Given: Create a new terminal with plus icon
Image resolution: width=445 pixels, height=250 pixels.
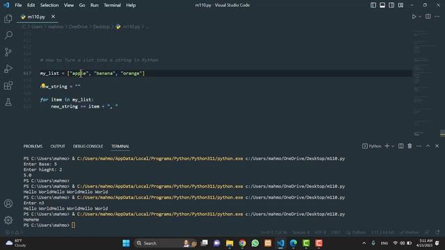Looking at the screenshot, I should [387, 146].
